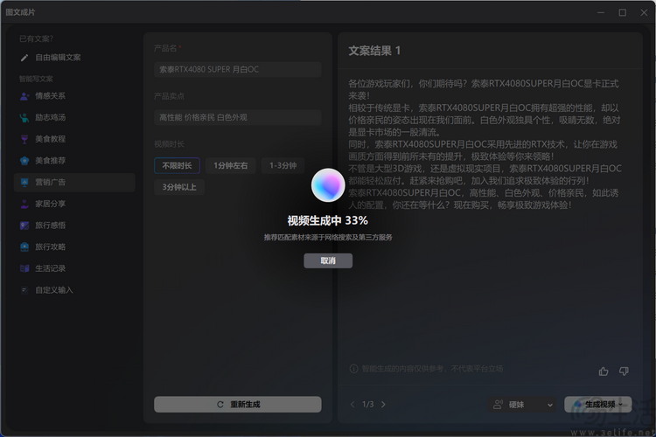656x437 pixels.
Task: Click the 美食推荐 chef hat icon
Action: [24, 161]
